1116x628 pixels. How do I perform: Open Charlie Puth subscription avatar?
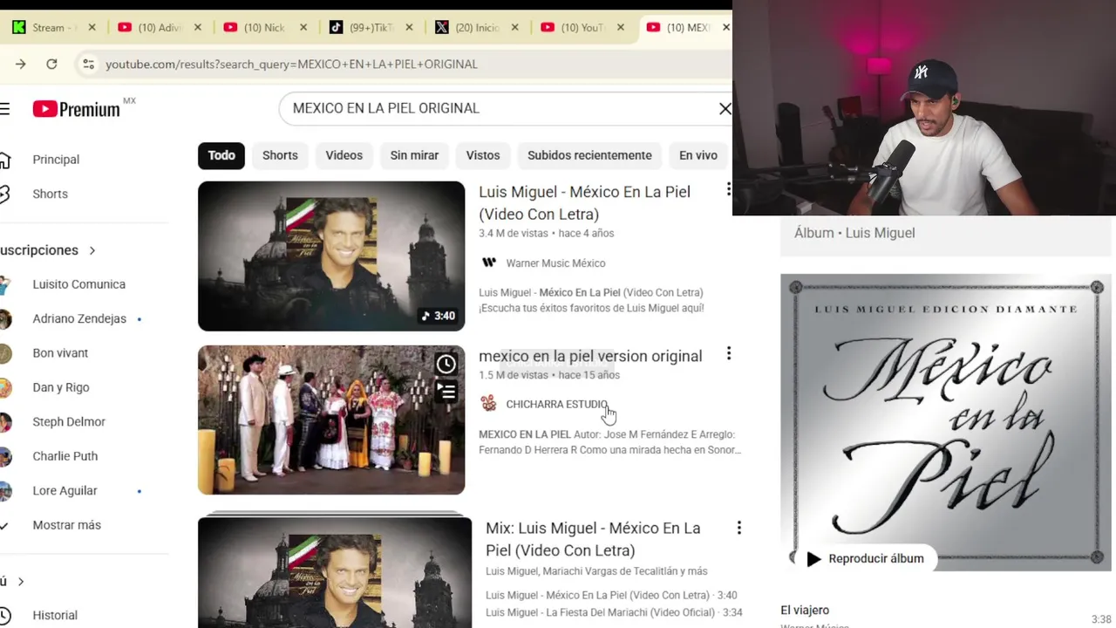(x=4, y=456)
